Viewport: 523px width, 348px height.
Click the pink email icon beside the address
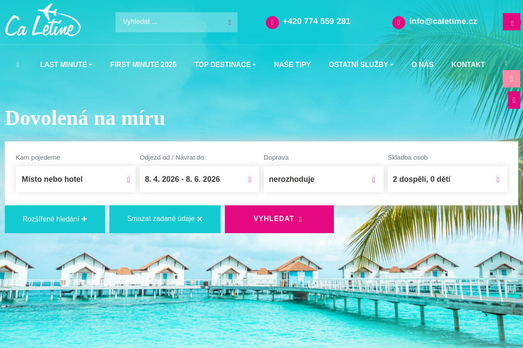coord(399,23)
